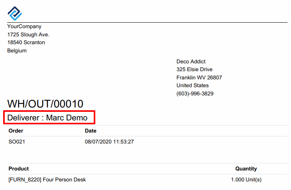Click the 1.000 Unit(s) quantity value

[x=246, y=179]
